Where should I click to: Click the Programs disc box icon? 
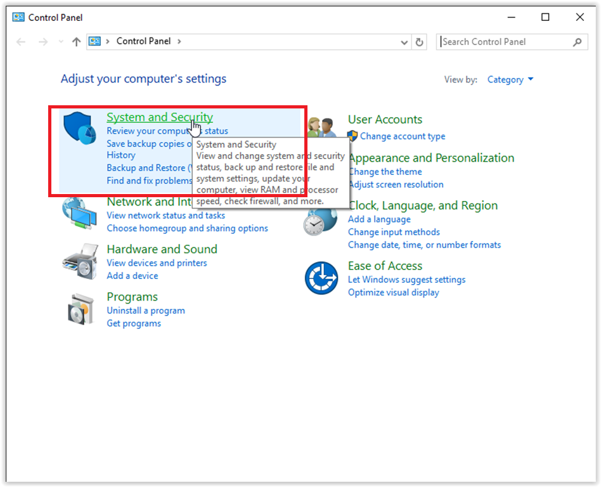(81, 309)
